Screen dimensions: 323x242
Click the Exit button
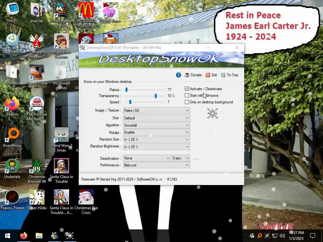coord(211,75)
